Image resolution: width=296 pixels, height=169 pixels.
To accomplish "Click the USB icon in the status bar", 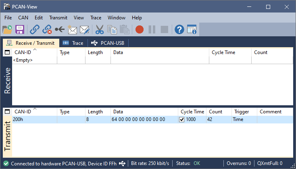I will pyautogui.click(x=122, y=163).
